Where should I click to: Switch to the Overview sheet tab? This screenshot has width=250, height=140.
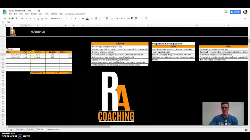coord(19,129)
